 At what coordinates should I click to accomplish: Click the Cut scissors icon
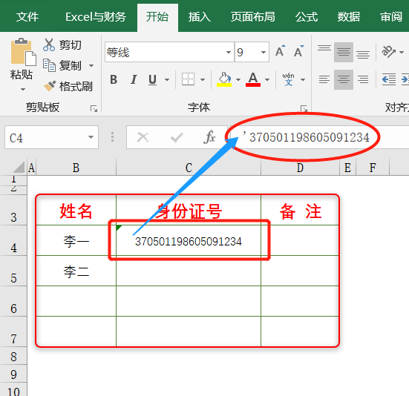tap(49, 44)
